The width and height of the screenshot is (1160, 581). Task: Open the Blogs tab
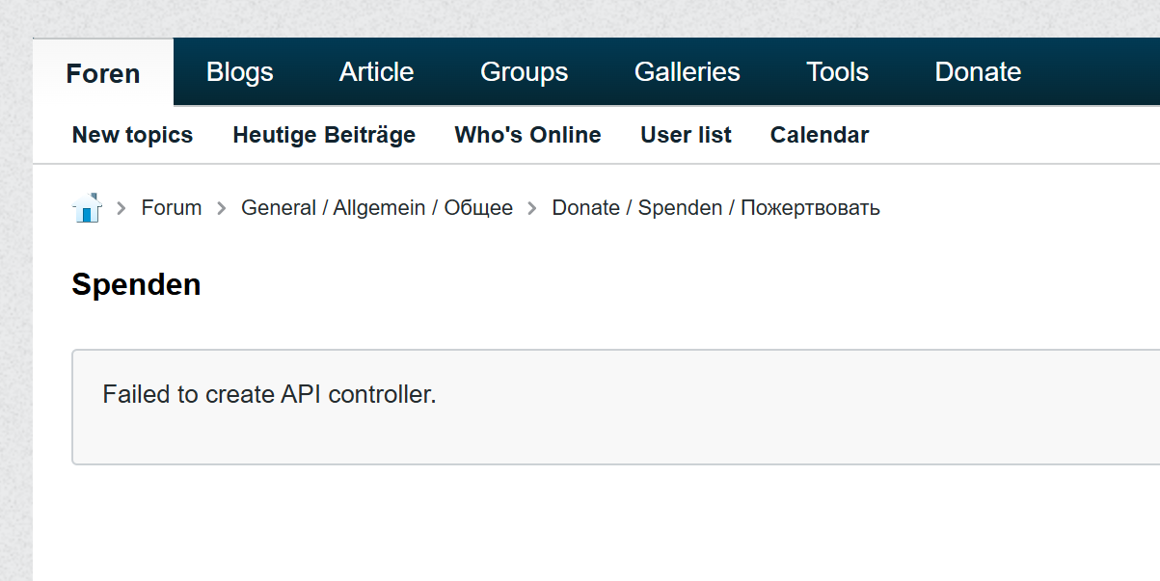240,72
